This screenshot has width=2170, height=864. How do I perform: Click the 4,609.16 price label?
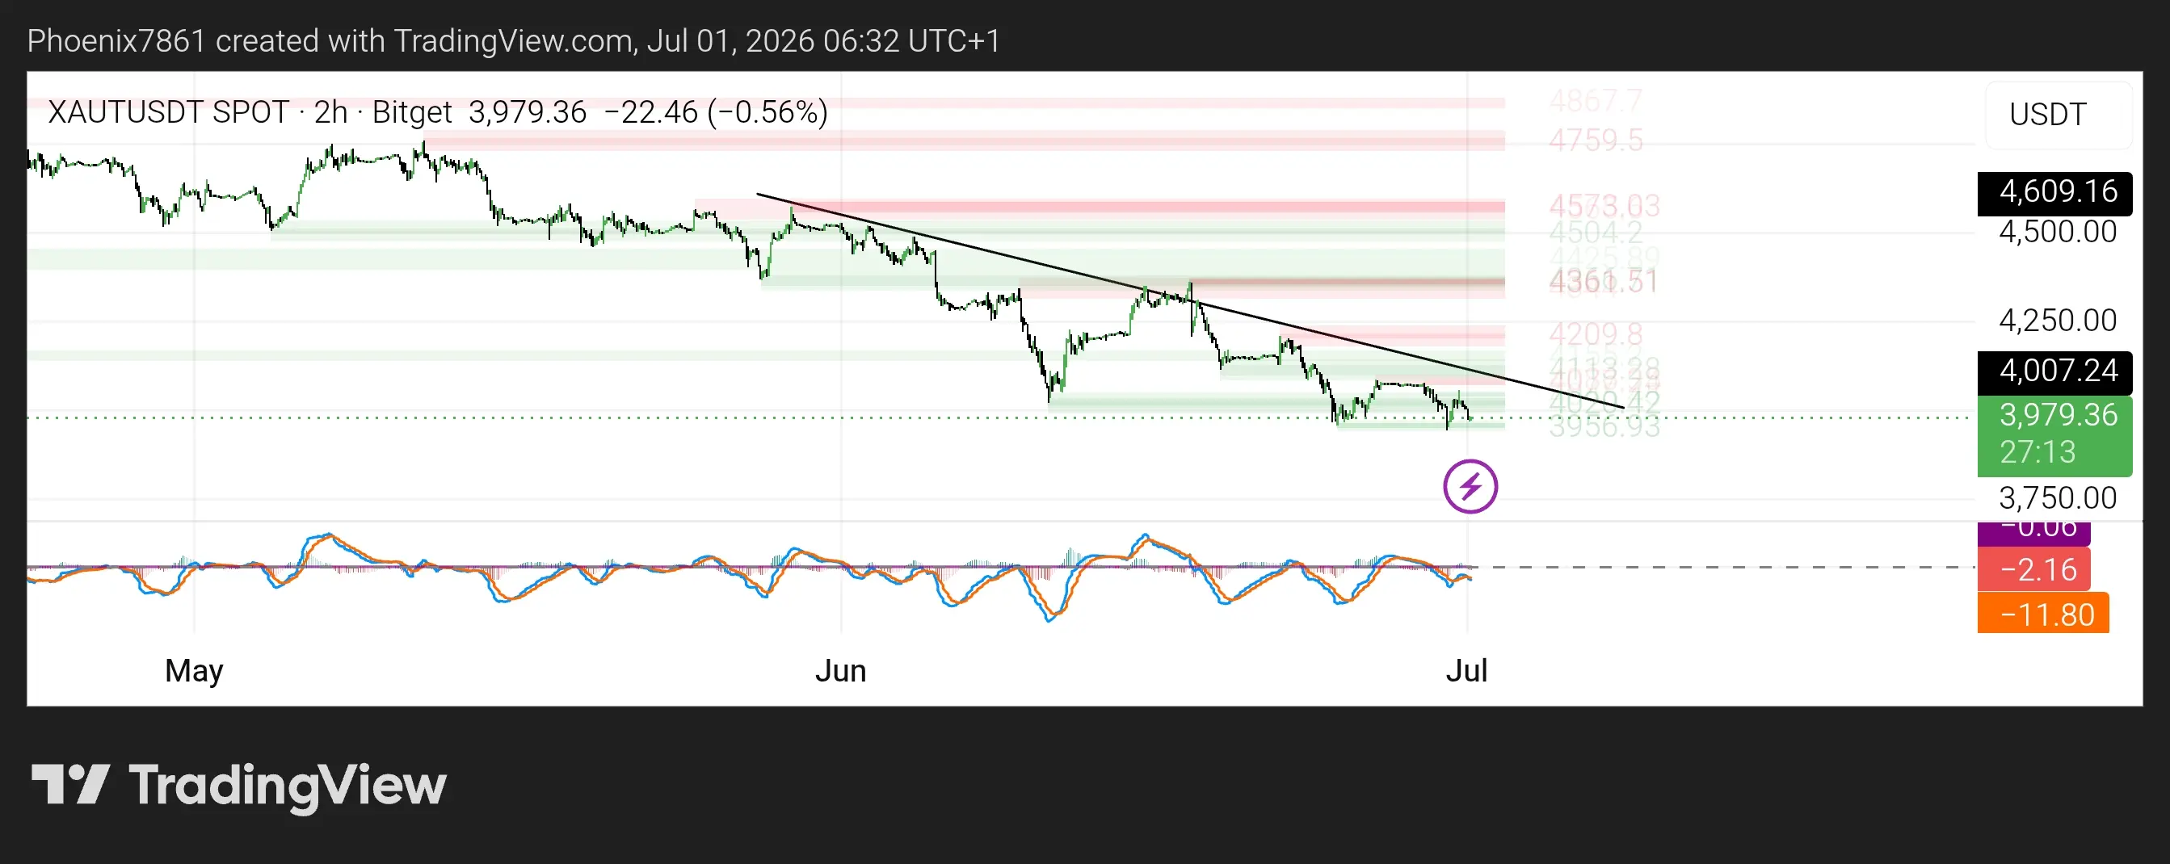[x=2054, y=193]
